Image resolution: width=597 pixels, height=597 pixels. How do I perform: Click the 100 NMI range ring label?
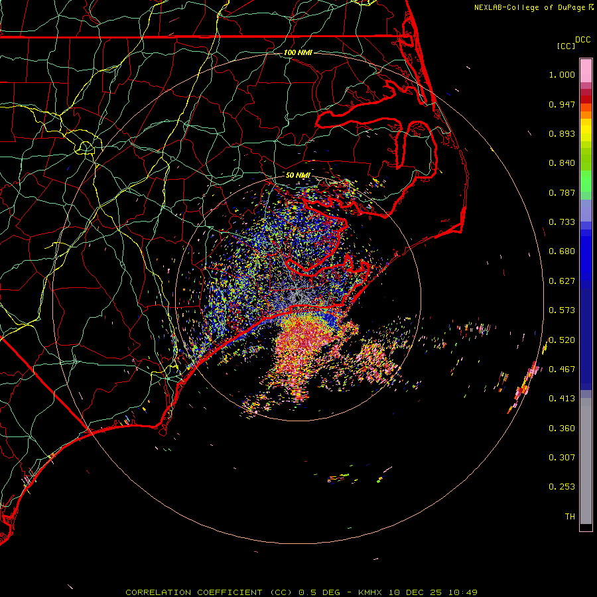298,52
